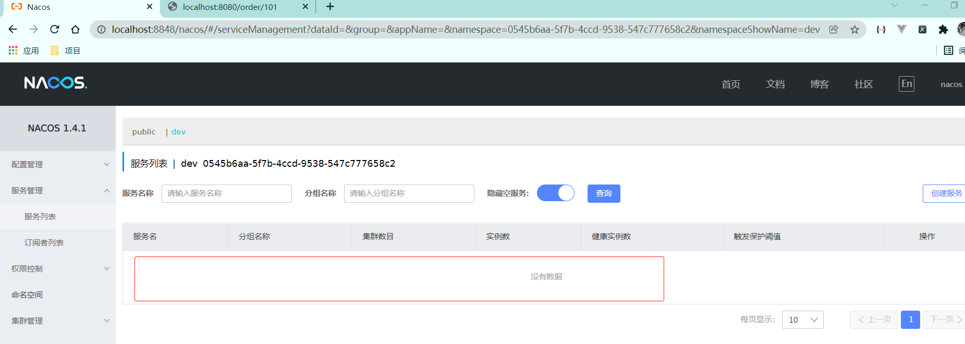Click the 下一页 pagination button
Viewport: 965px width, 344px height.
945,320
